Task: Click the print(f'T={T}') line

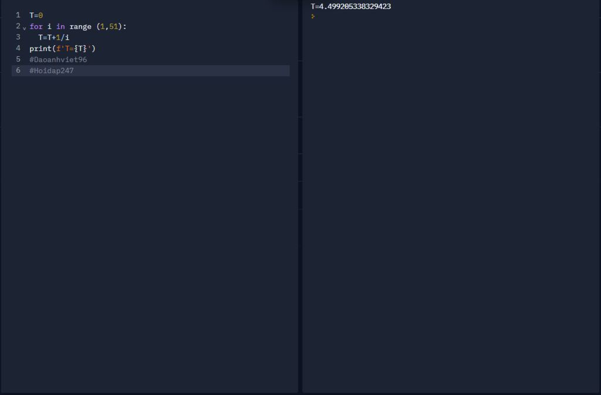Action: click(x=62, y=49)
